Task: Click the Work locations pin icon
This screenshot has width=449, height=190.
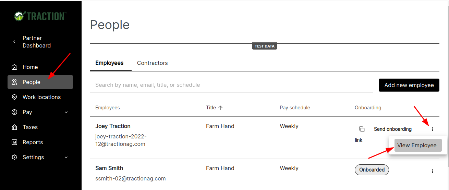Action: tap(14, 97)
